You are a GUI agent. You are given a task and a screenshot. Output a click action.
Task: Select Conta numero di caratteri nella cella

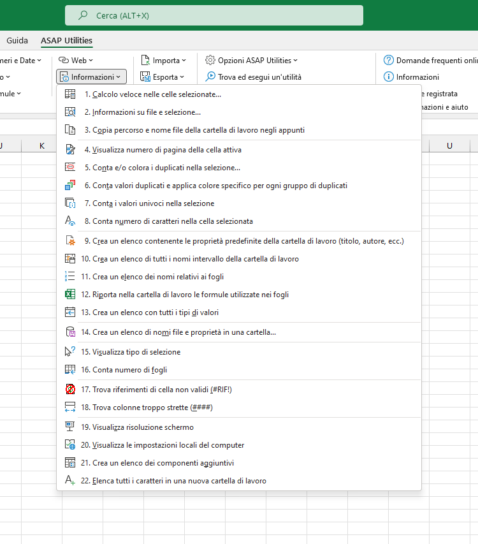239,221
